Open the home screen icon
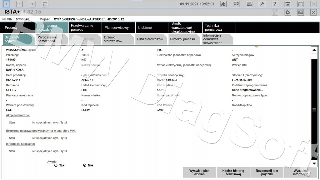The width and height of the screenshot is (320, 180). point(223,4)
